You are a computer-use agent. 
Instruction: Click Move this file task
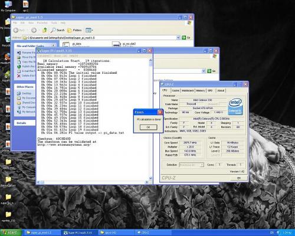[27, 57]
